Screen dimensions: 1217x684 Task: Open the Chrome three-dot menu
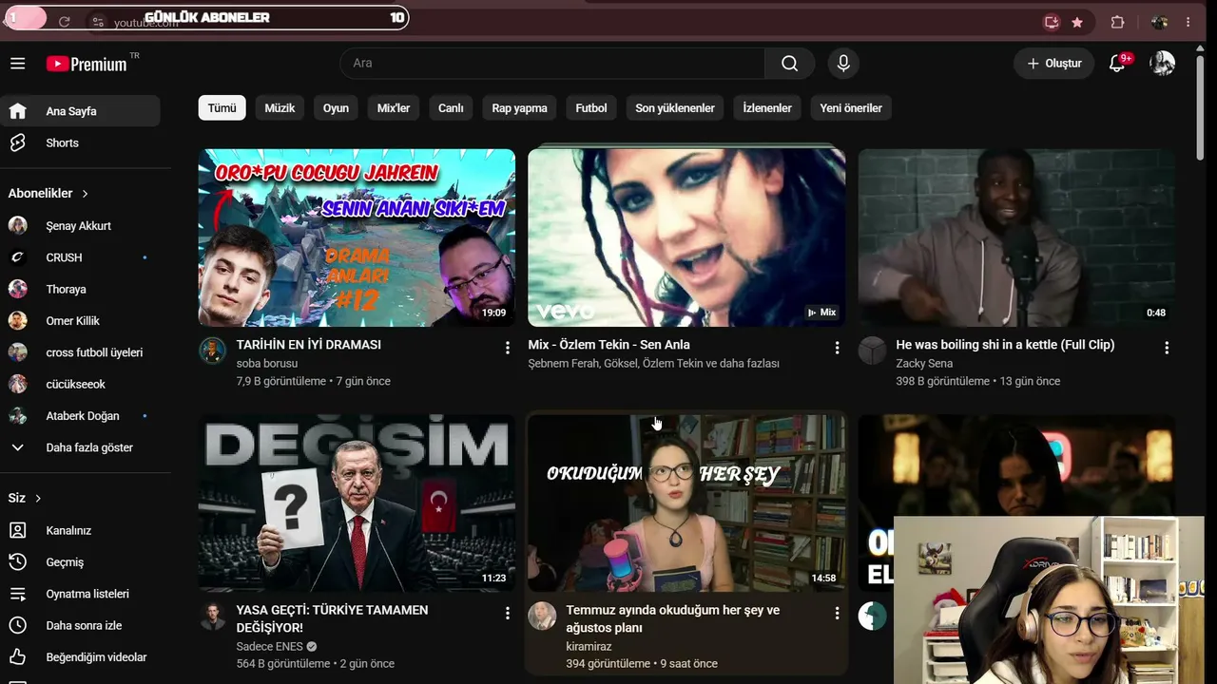[1188, 22]
